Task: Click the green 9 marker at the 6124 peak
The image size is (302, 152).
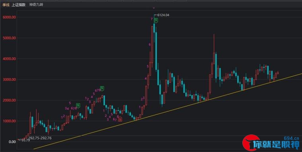Action: coord(156,21)
